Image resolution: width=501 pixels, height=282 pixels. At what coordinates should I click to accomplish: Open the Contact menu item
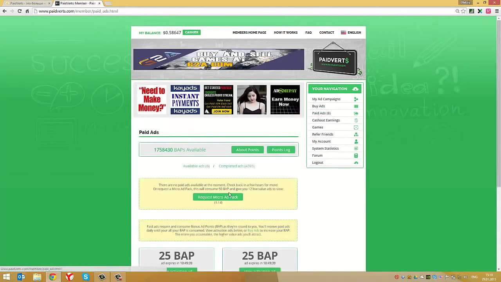click(x=326, y=33)
